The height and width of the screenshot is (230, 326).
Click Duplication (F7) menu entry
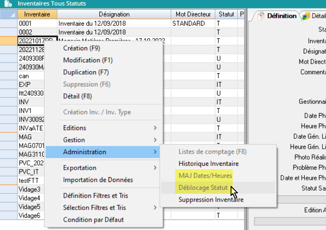tap(86, 72)
